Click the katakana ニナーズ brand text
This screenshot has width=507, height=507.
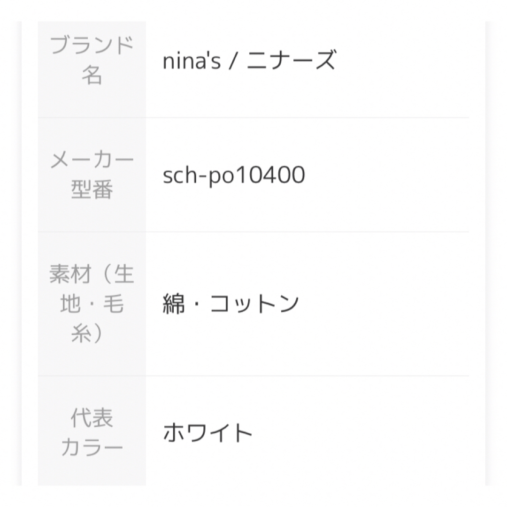292,61
